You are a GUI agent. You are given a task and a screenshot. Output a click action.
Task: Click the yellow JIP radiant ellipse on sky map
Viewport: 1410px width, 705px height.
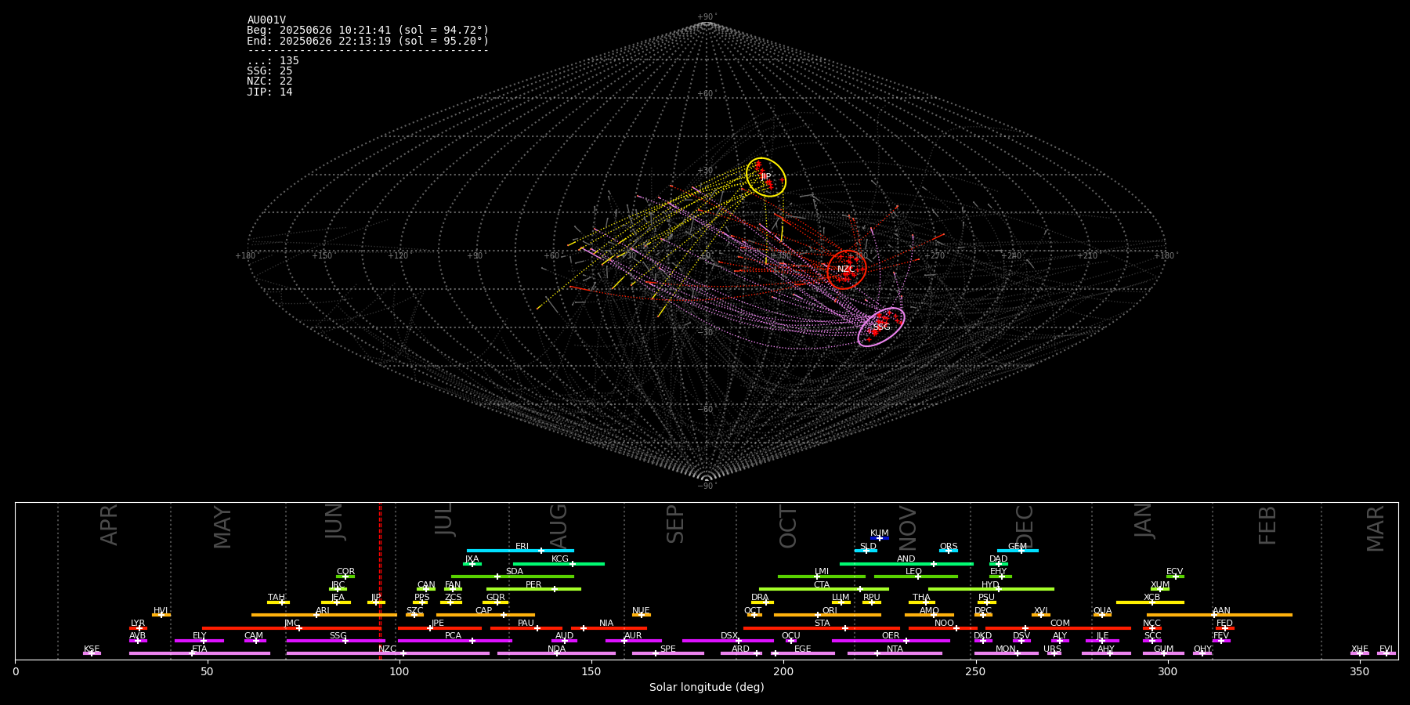click(766, 177)
